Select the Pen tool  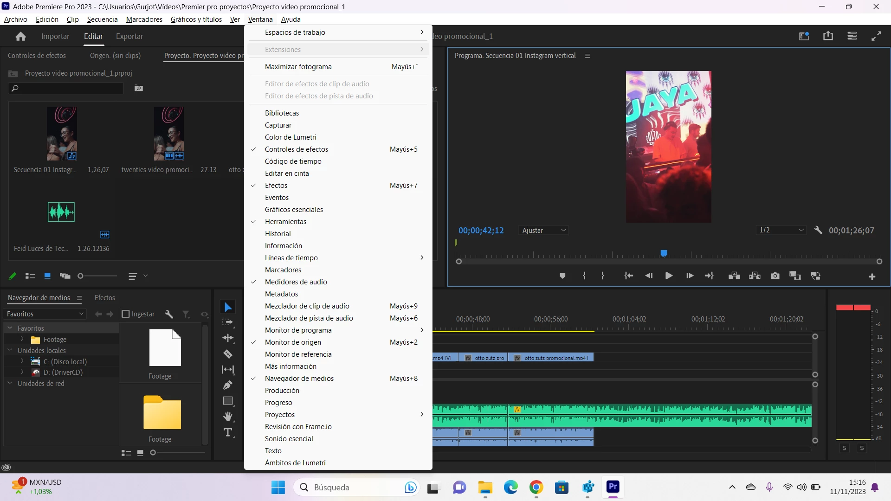coord(228,385)
